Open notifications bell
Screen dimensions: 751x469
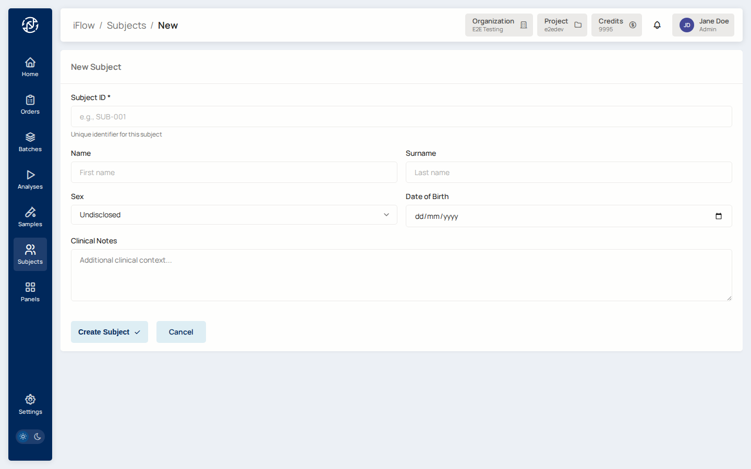657,25
